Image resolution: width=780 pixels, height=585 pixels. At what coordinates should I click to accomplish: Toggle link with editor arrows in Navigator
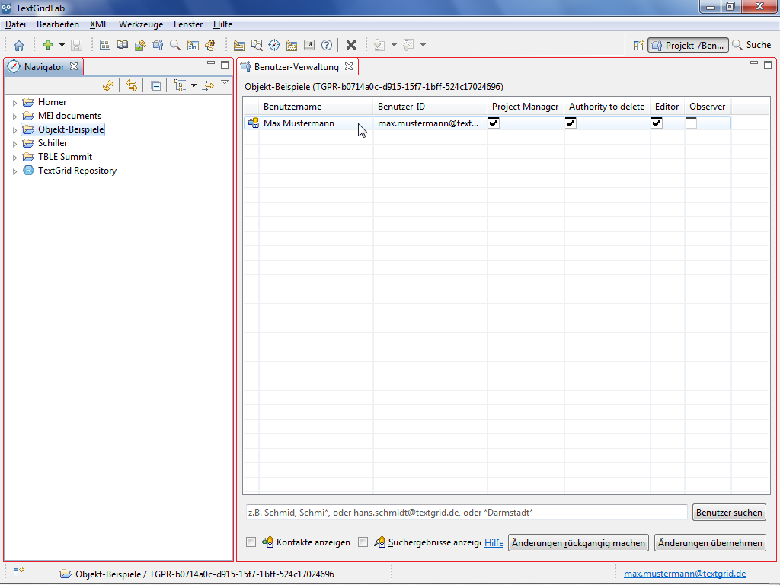pyautogui.click(x=132, y=86)
